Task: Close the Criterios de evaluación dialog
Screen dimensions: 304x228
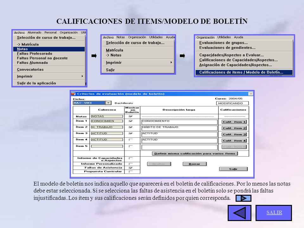Action: tap(251, 94)
